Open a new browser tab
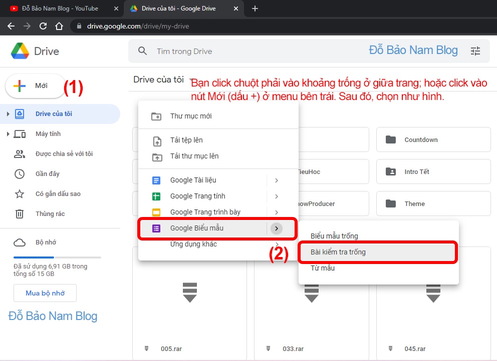This screenshot has height=361, width=497. [x=255, y=8]
